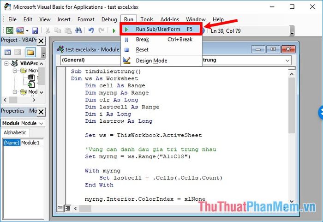The height and width of the screenshot is (222, 323).
Task: Choose Run Sub/UserForm from Run menu
Action: coord(161,29)
